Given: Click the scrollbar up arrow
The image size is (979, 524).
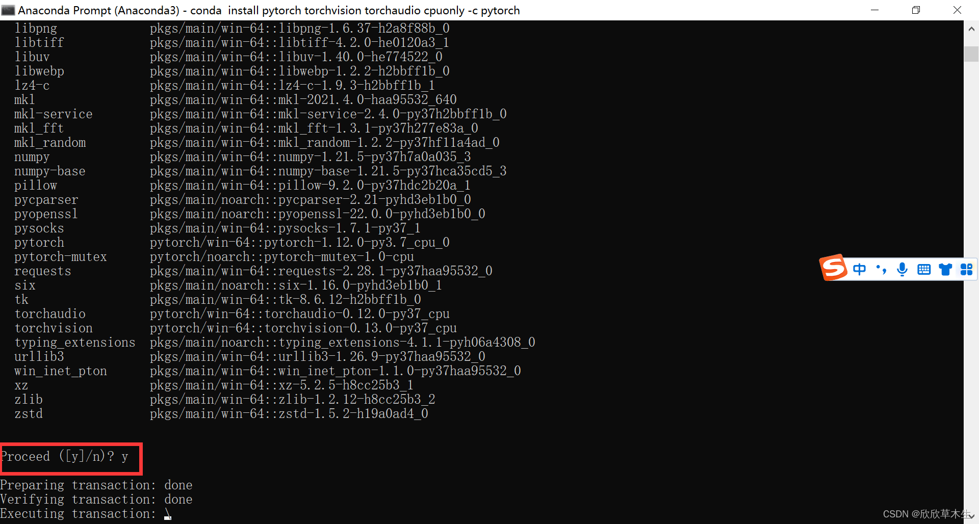Looking at the screenshot, I should 971,29.
